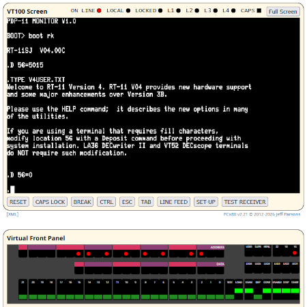Click inside the VT100 terminal screen

(x=153, y=105)
